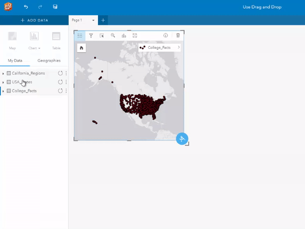Open USA_States dataset options menu
This screenshot has width=305, height=229.
66,82
